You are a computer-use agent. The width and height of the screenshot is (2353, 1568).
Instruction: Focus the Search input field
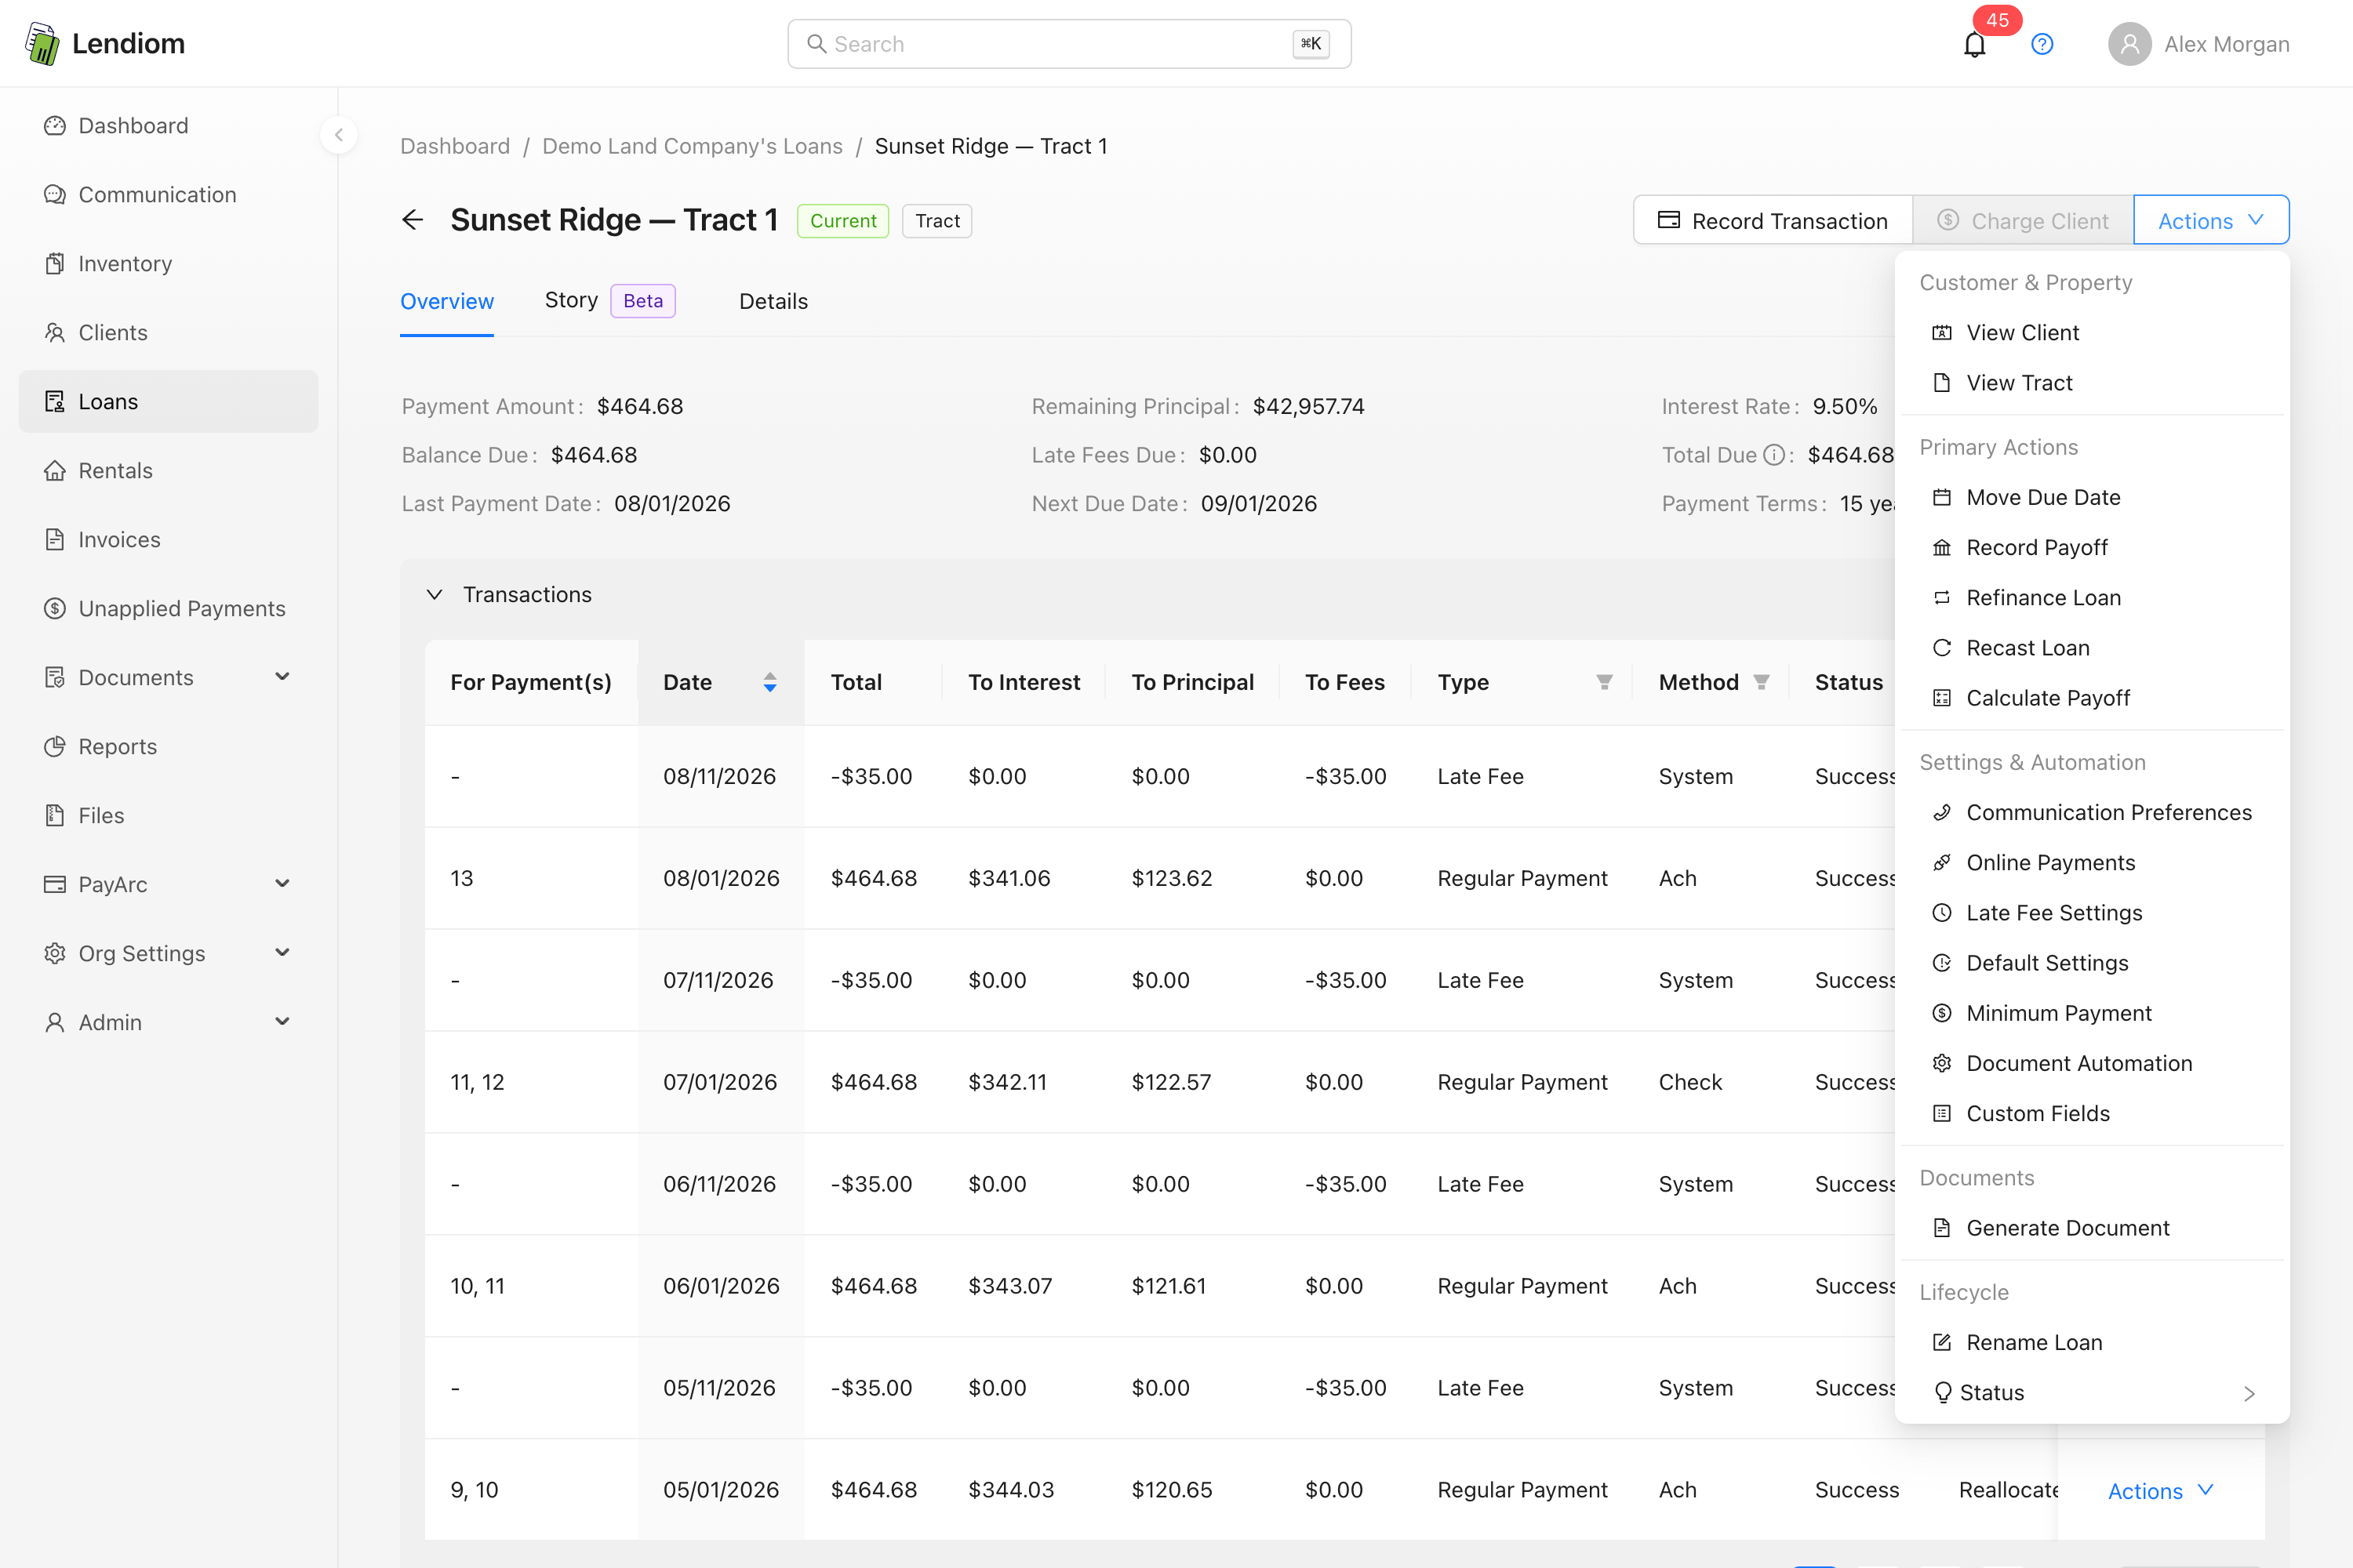[1068, 44]
